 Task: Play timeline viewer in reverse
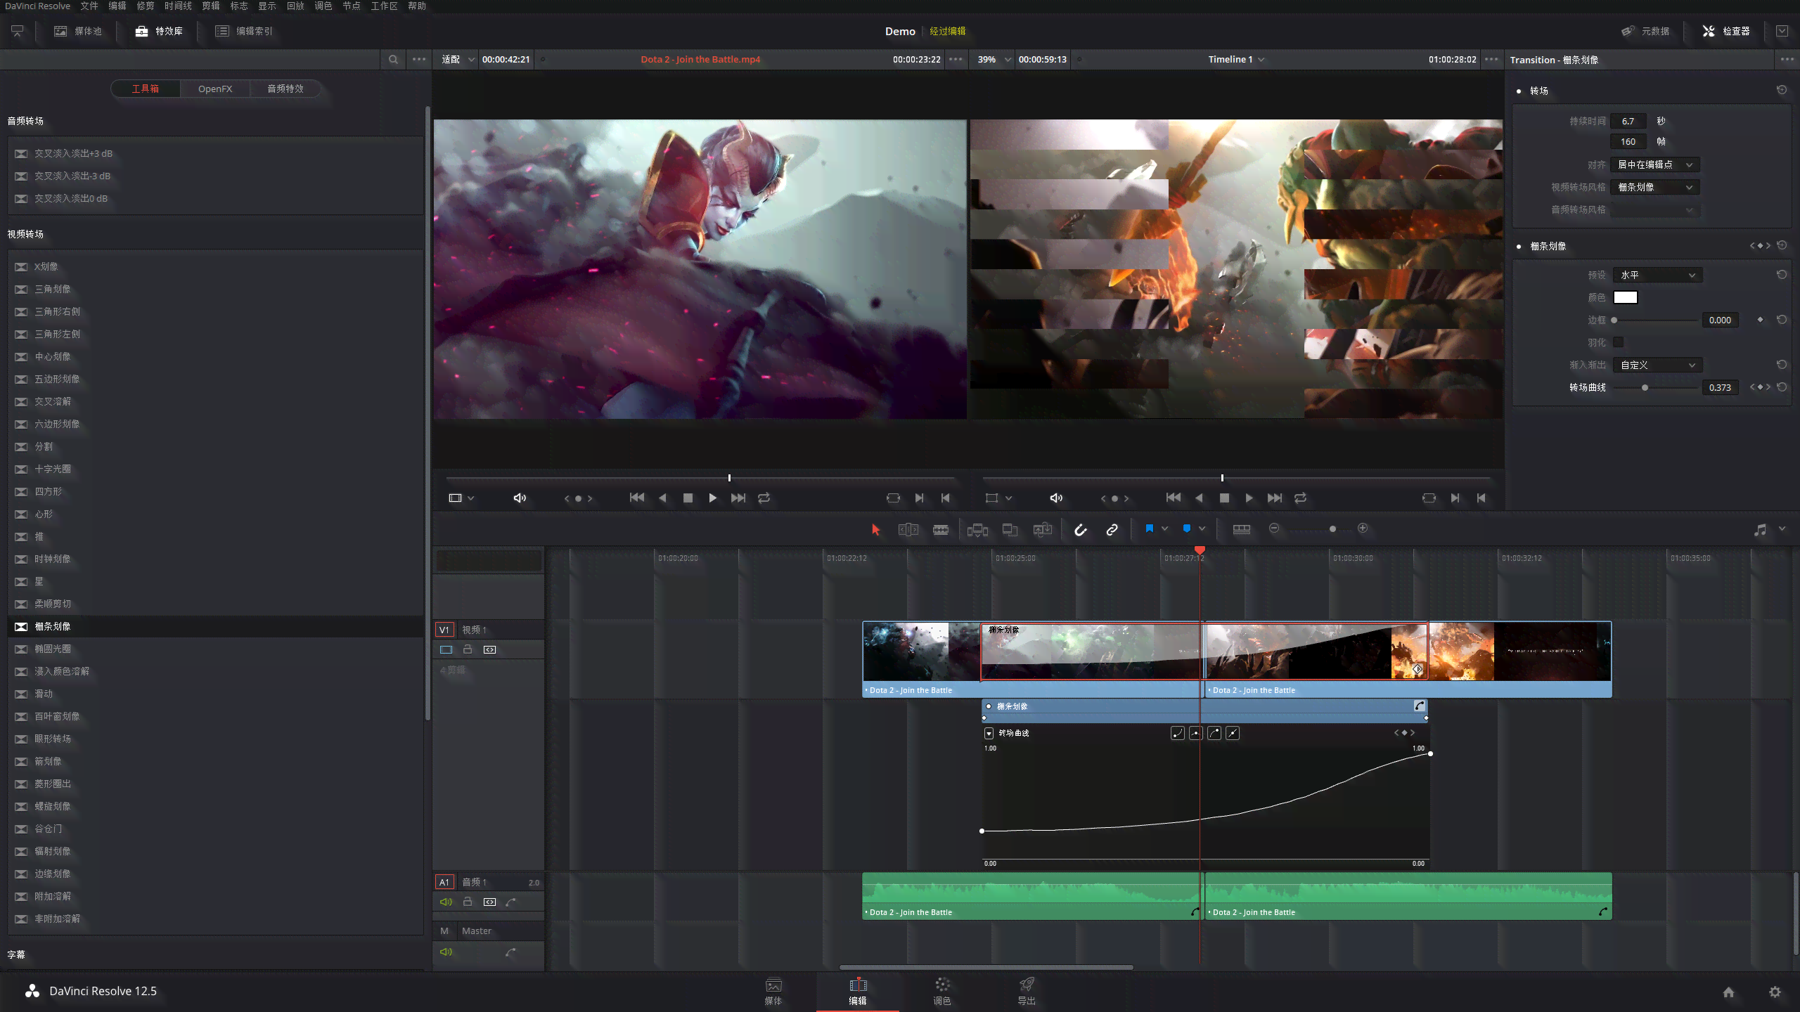point(1199,498)
